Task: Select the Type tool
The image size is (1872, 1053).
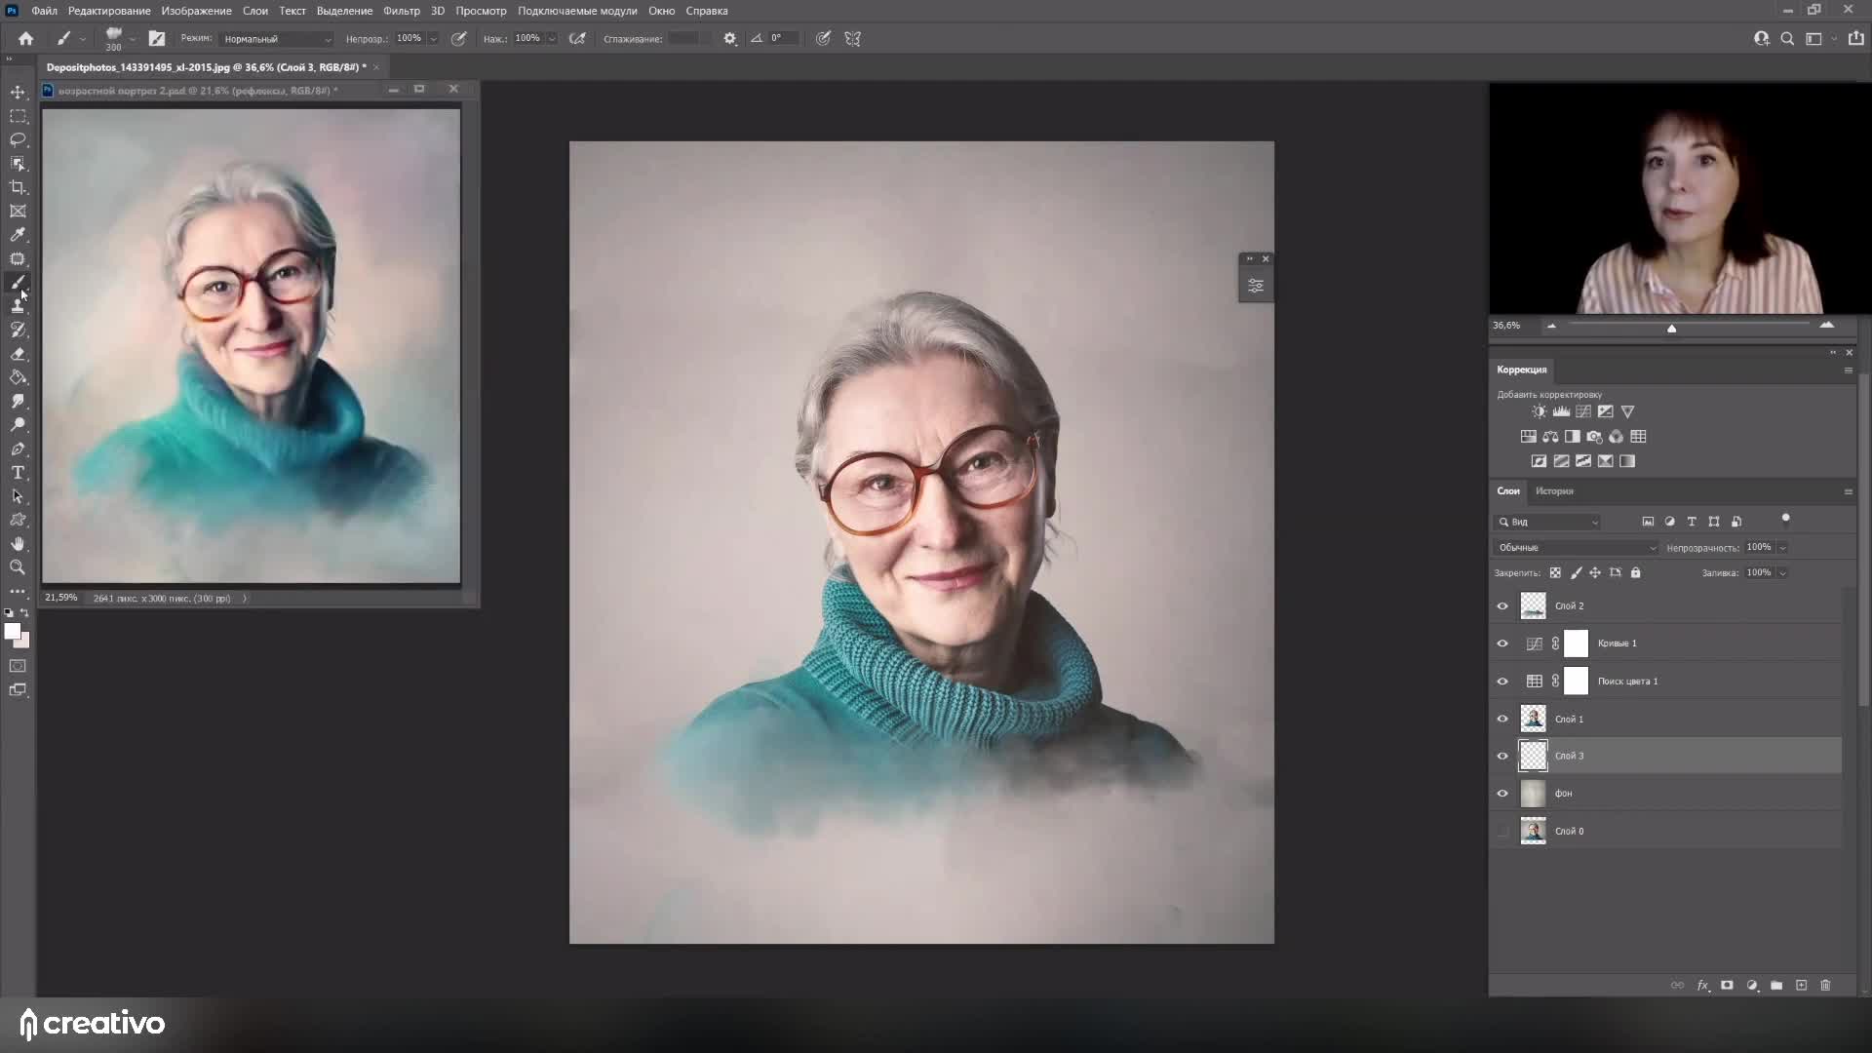Action: (x=18, y=473)
